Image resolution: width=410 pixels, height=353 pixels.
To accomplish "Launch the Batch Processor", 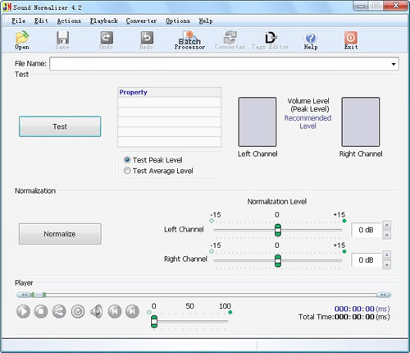I will (x=189, y=40).
